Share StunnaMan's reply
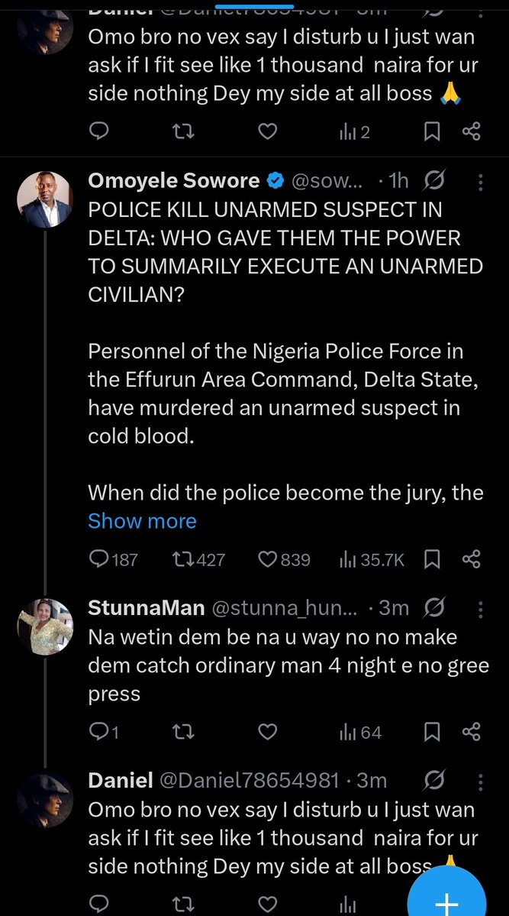The height and width of the screenshot is (916, 509). 472,733
